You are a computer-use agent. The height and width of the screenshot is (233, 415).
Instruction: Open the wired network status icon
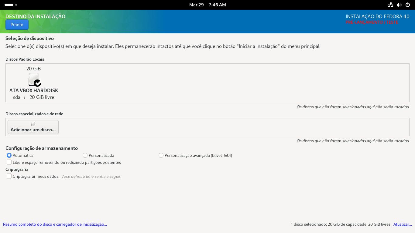point(391,5)
